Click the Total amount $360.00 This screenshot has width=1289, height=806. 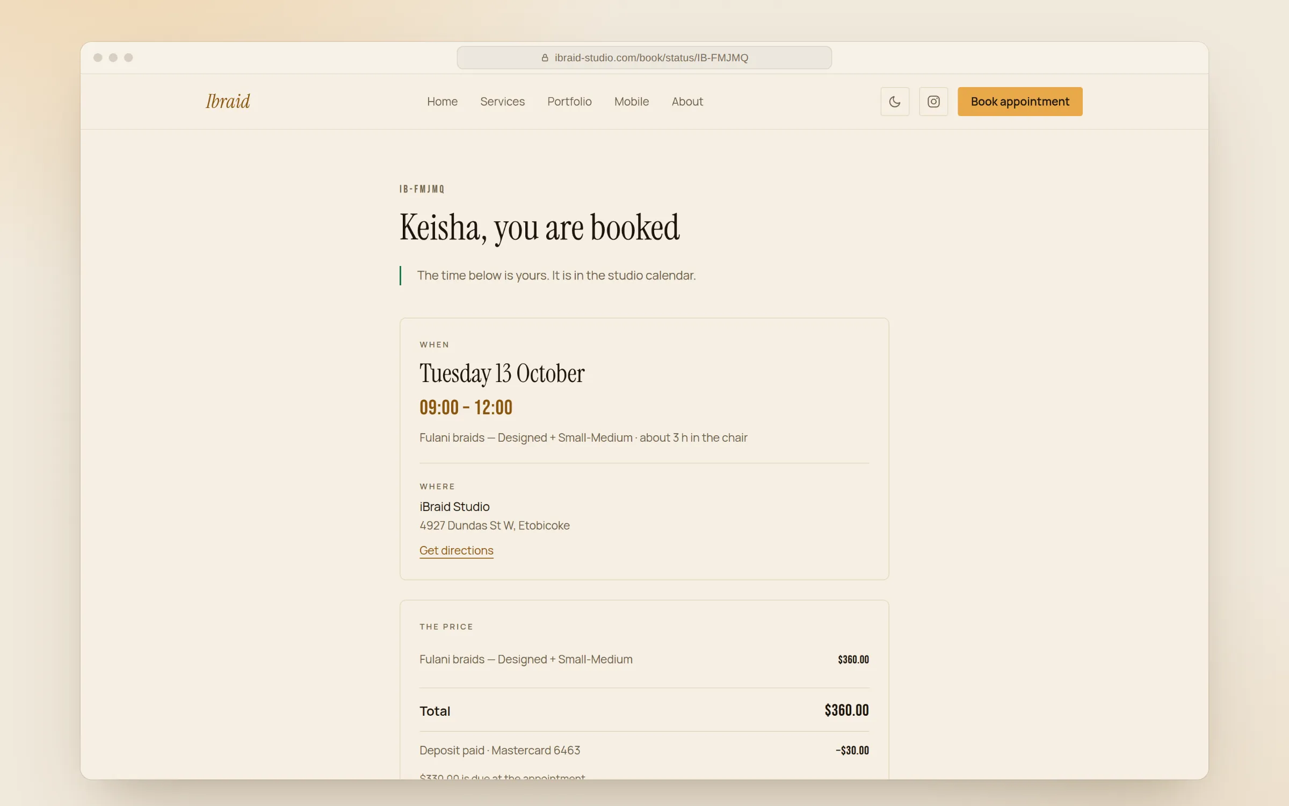(846, 710)
